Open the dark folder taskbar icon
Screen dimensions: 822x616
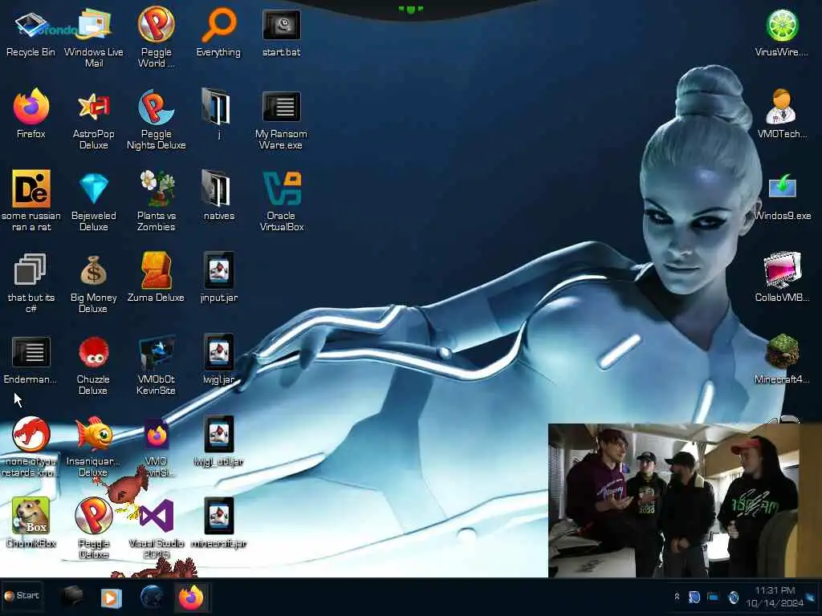pos(72,596)
